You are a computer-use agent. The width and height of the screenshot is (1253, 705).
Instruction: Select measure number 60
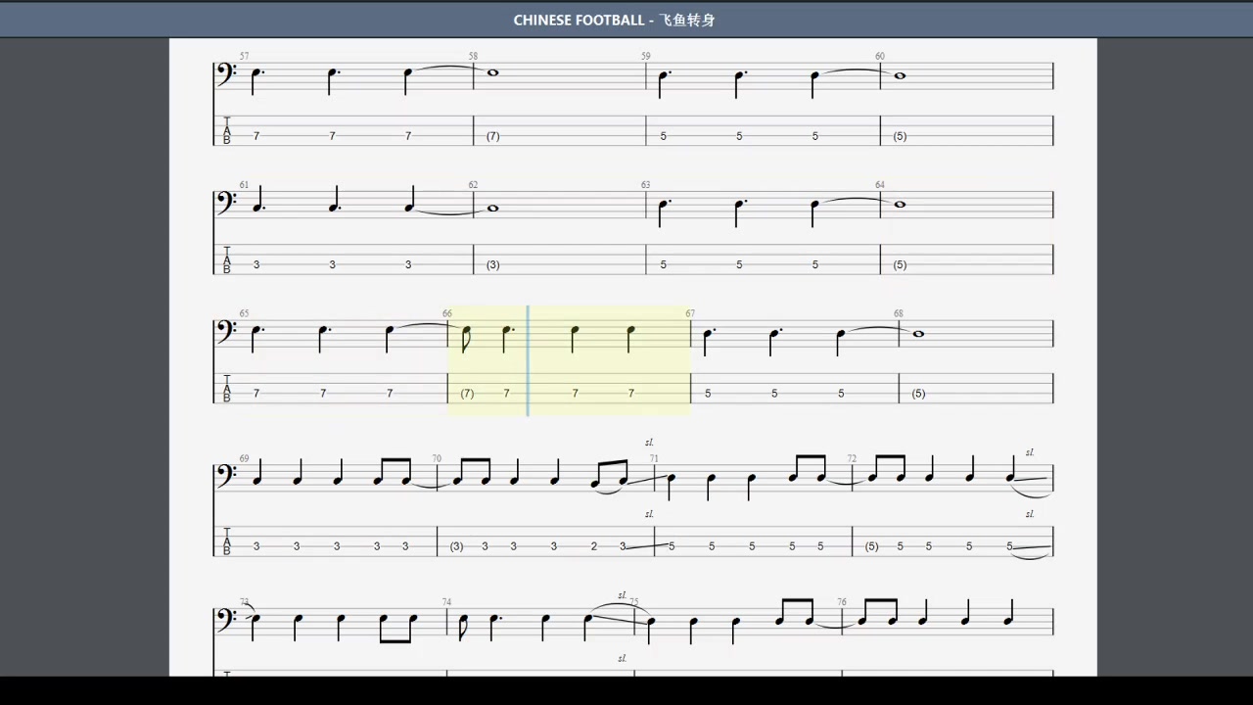(x=880, y=56)
